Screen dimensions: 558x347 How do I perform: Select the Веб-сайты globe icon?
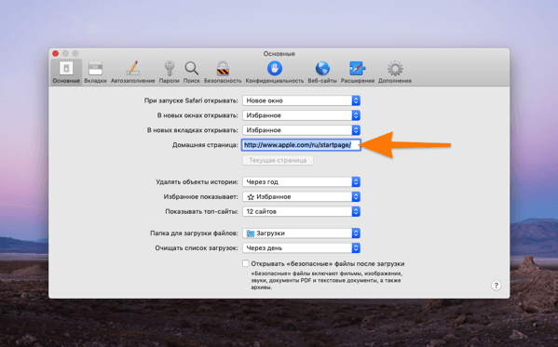(x=322, y=73)
